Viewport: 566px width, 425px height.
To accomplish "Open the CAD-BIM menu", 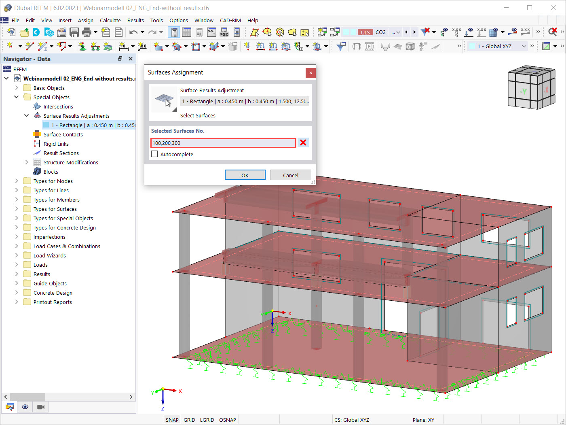I will (x=230, y=20).
